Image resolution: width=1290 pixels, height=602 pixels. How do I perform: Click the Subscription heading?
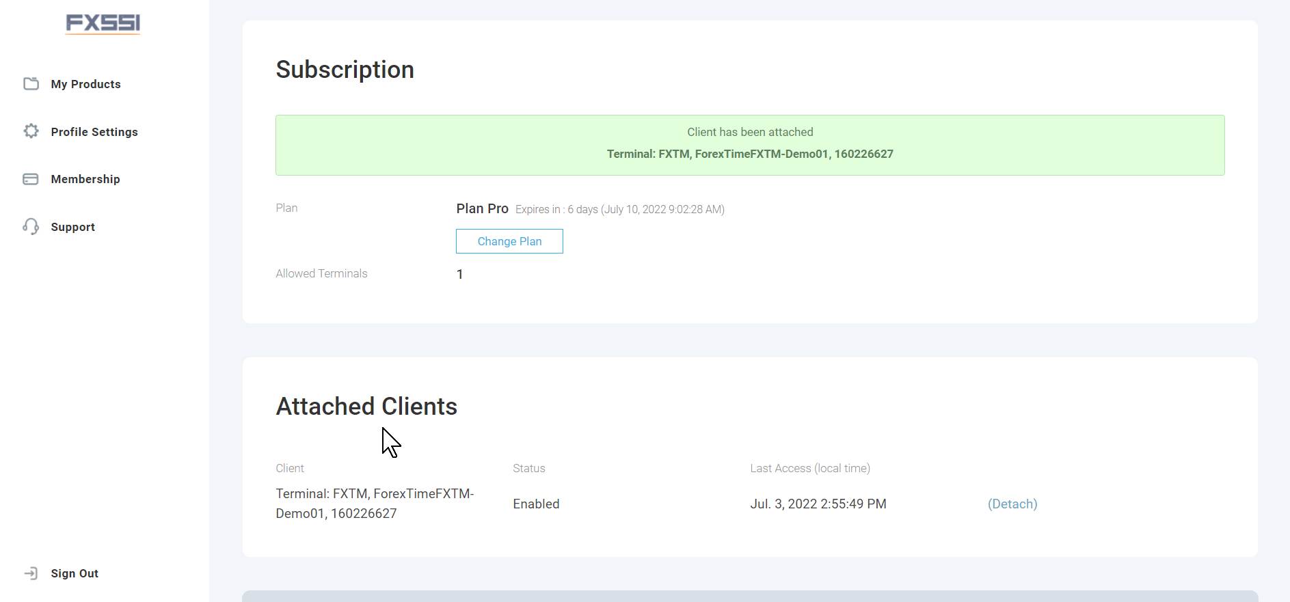click(345, 70)
